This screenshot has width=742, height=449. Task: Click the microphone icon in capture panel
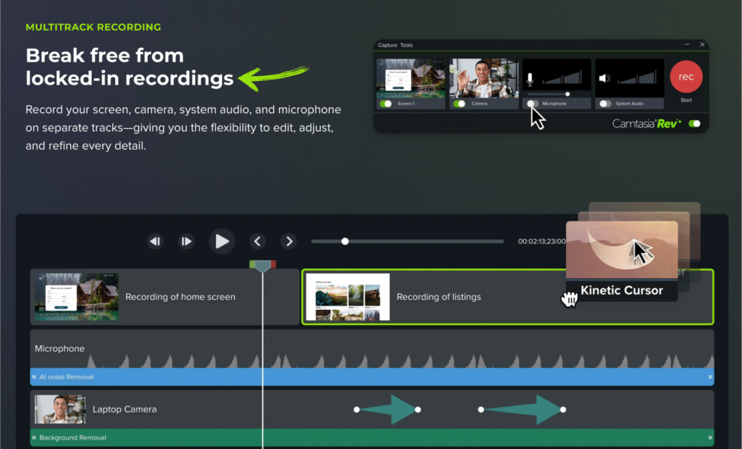click(530, 79)
